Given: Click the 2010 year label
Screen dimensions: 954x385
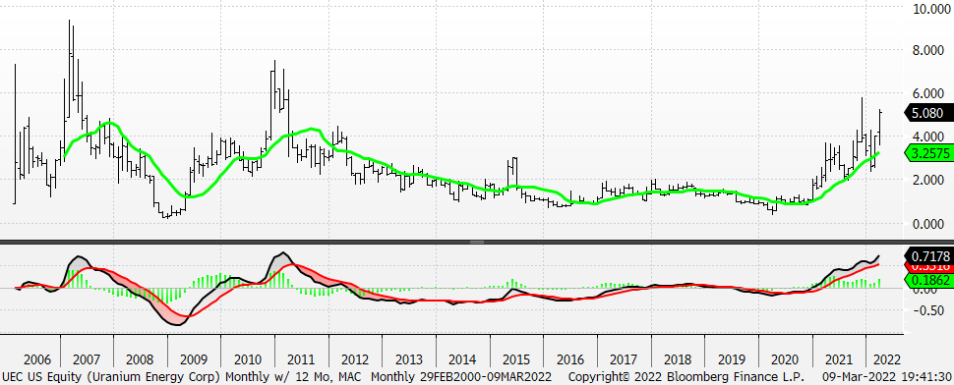Looking at the screenshot, I should pos(248,358).
